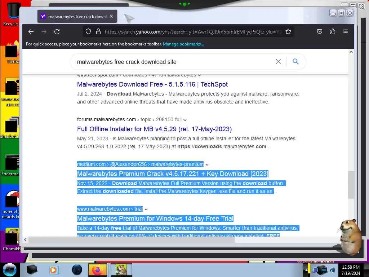Click the horizontal scrollbar thumb
Image resolution: width=369 pixels, height=277 pixels.
(x=131, y=239)
